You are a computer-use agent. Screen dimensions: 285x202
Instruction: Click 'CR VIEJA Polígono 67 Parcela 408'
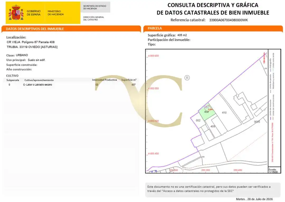coord(31,42)
